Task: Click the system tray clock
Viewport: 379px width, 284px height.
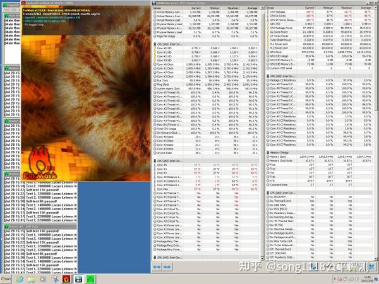Action: coord(367,279)
